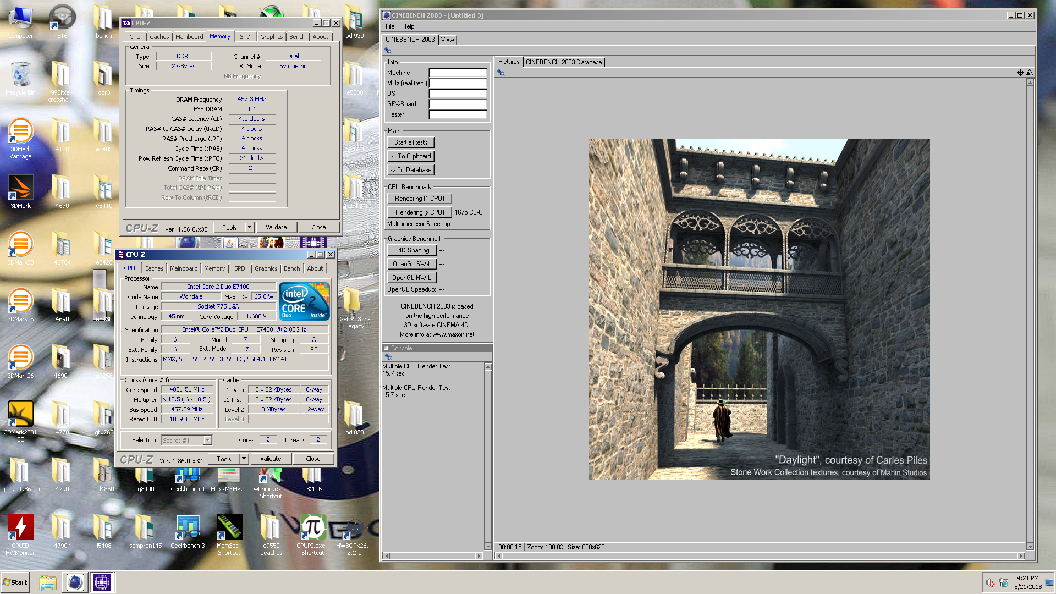This screenshot has width=1056, height=594.
Task: Run C4D Shading benchmark
Action: [412, 250]
